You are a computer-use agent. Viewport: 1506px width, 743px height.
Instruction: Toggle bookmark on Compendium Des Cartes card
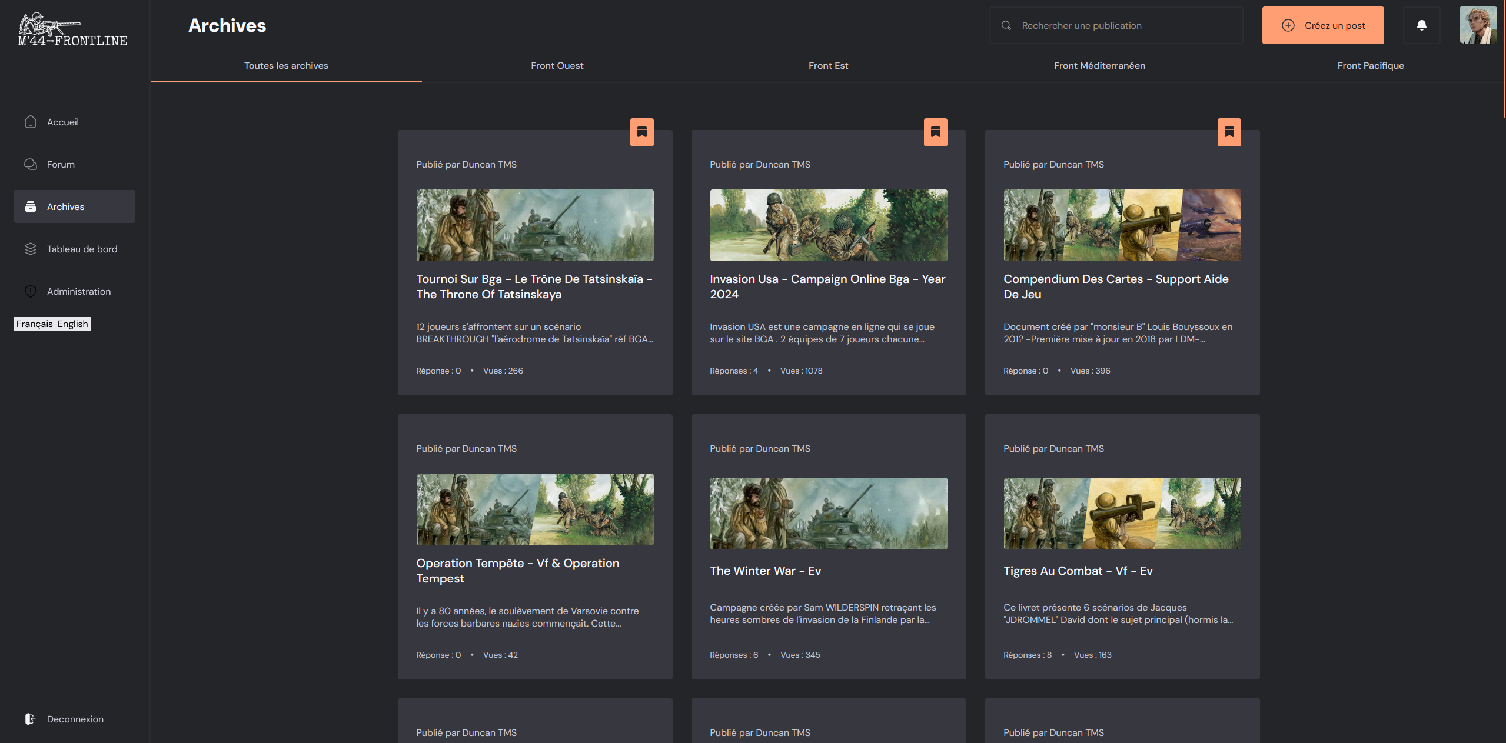click(1229, 132)
